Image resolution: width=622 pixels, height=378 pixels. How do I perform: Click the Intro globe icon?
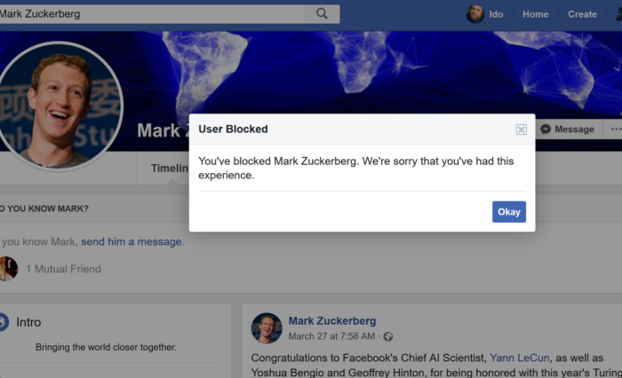tap(3, 322)
